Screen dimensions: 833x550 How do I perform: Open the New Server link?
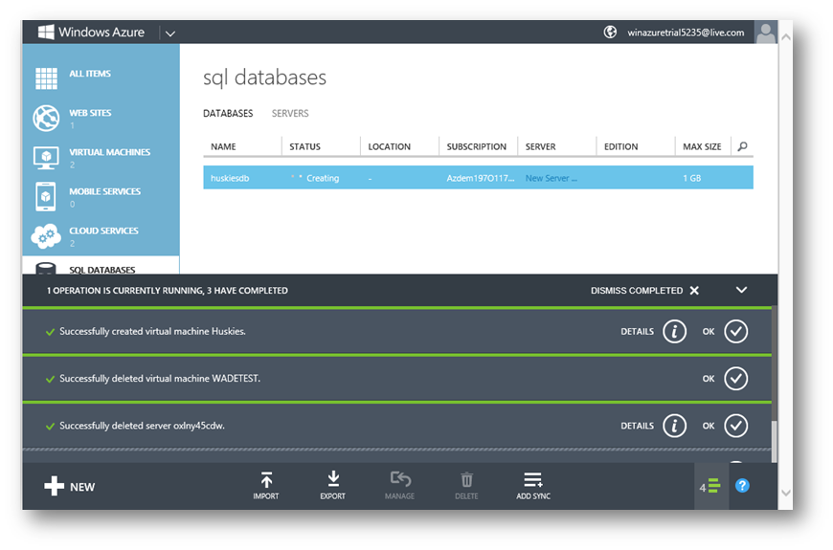point(552,178)
